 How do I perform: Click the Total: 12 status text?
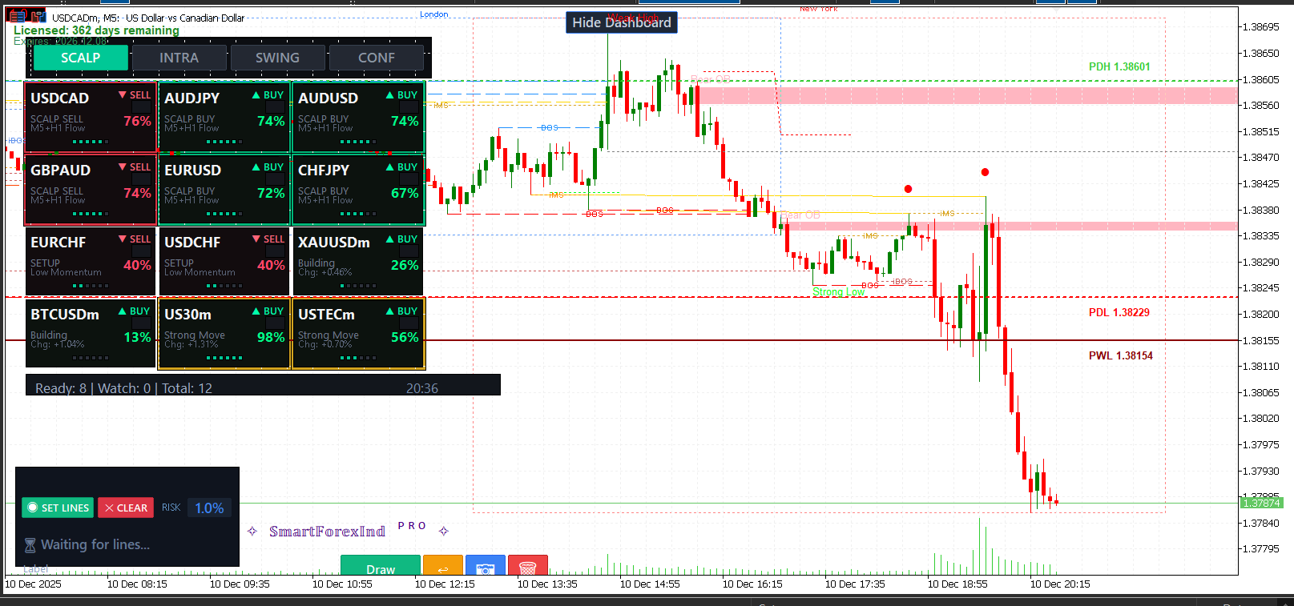[x=187, y=388]
